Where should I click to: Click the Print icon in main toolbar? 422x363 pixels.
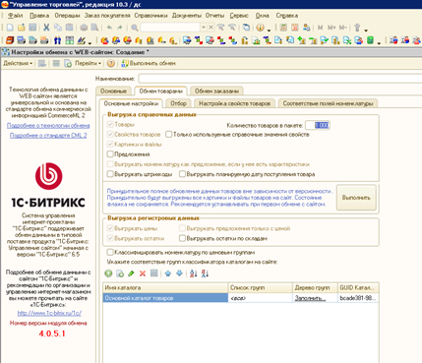coord(84,28)
